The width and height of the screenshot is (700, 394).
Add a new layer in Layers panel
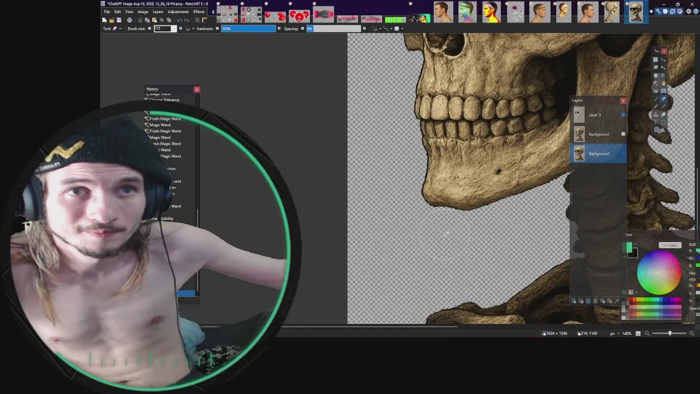pyautogui.click(x=574, y=302)
